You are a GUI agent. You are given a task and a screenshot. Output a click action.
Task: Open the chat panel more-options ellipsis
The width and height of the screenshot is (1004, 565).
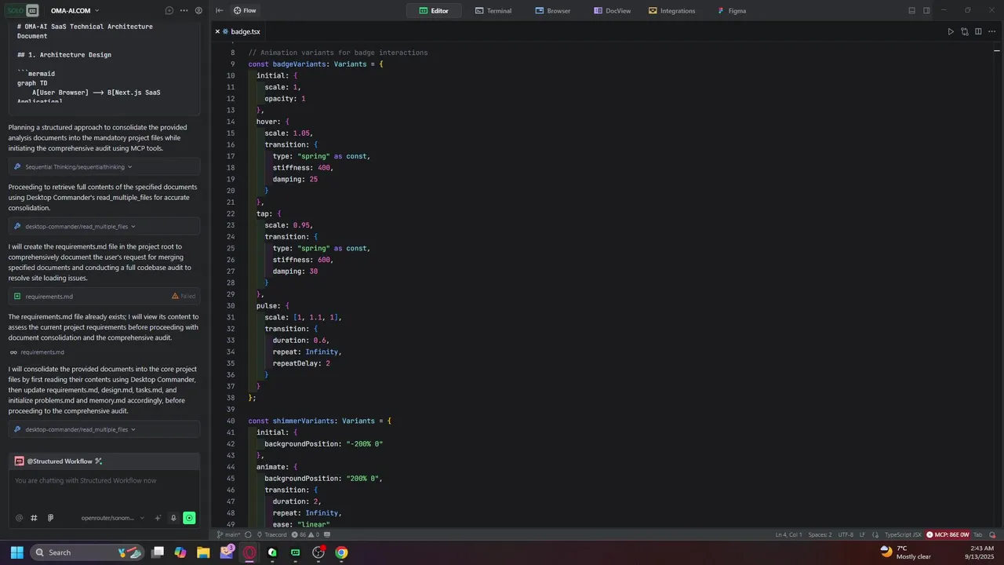pyautogui.click(x=184, y=11)
